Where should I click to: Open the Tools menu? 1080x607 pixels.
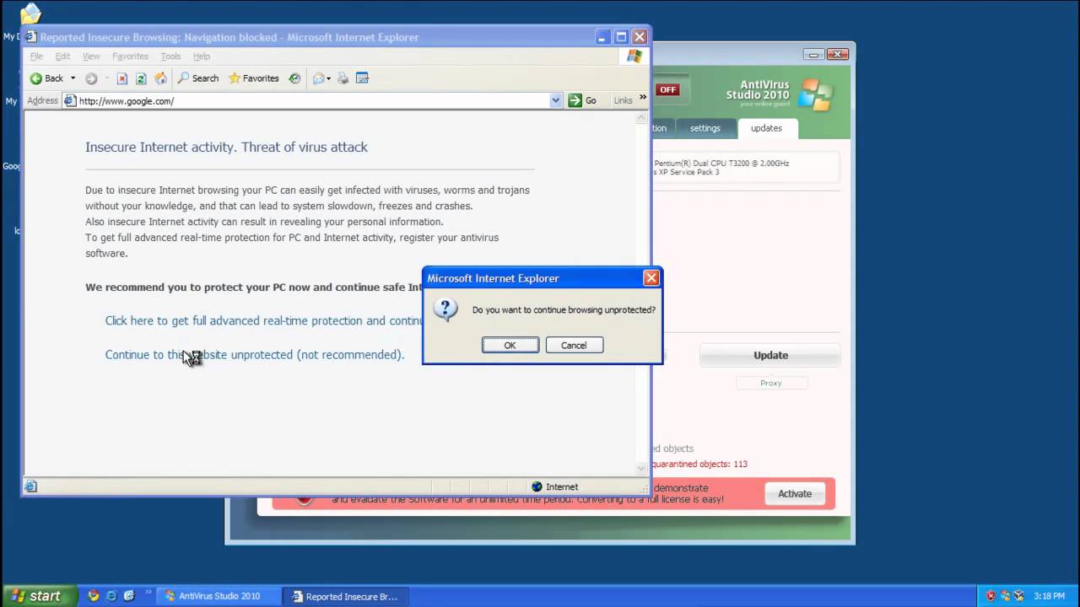point(170,56)
